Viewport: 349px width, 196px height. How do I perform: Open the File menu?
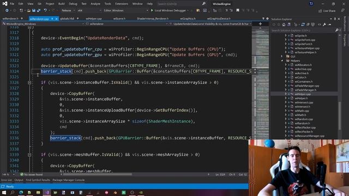12,4
